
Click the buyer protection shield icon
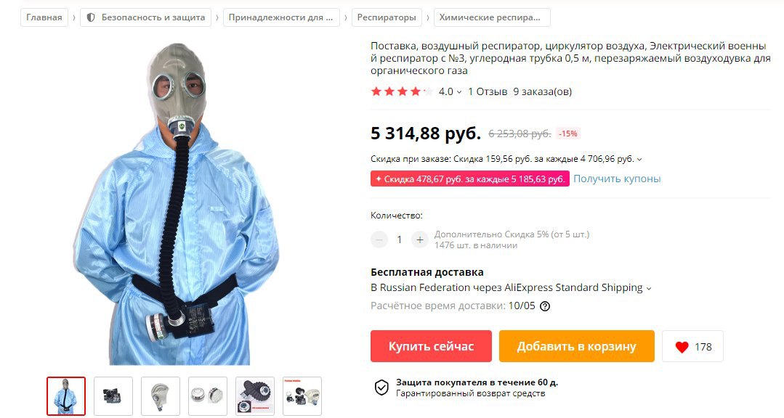pos(381,388)
